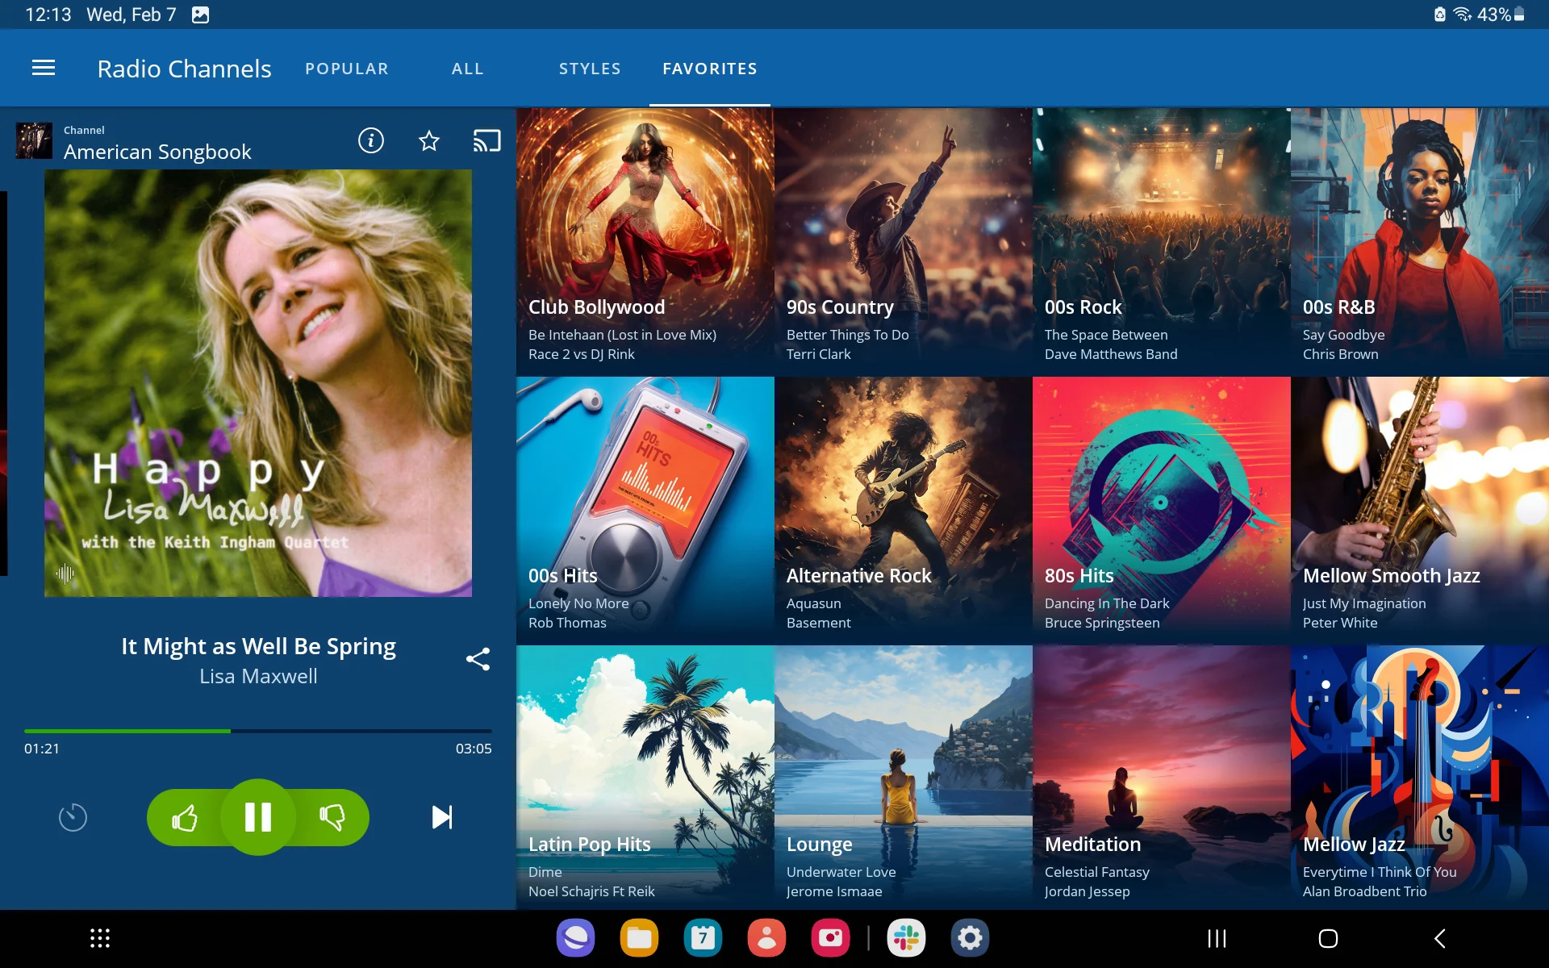Show channel info for American Songbook
1549x968 pixels.
(371, 141)
